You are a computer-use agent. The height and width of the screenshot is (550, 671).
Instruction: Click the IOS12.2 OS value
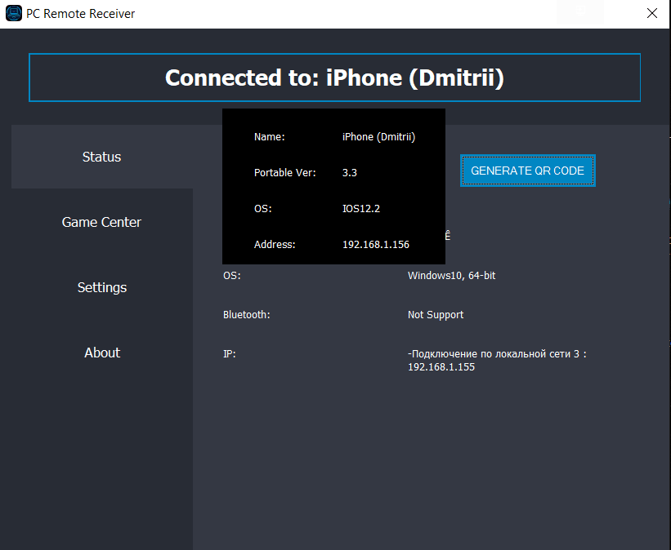click(360, 209)
